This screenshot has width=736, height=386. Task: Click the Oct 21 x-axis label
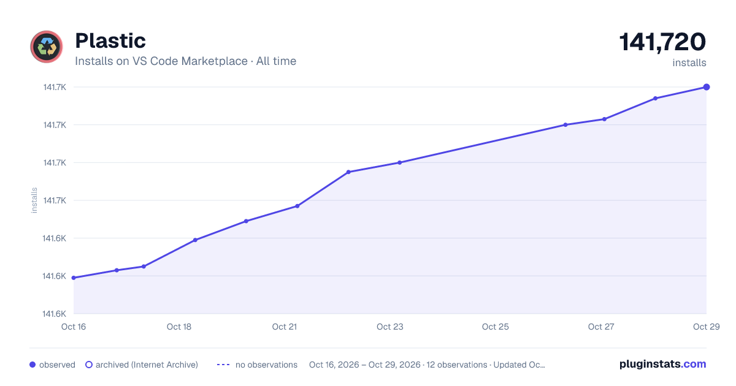click(285, 327)
